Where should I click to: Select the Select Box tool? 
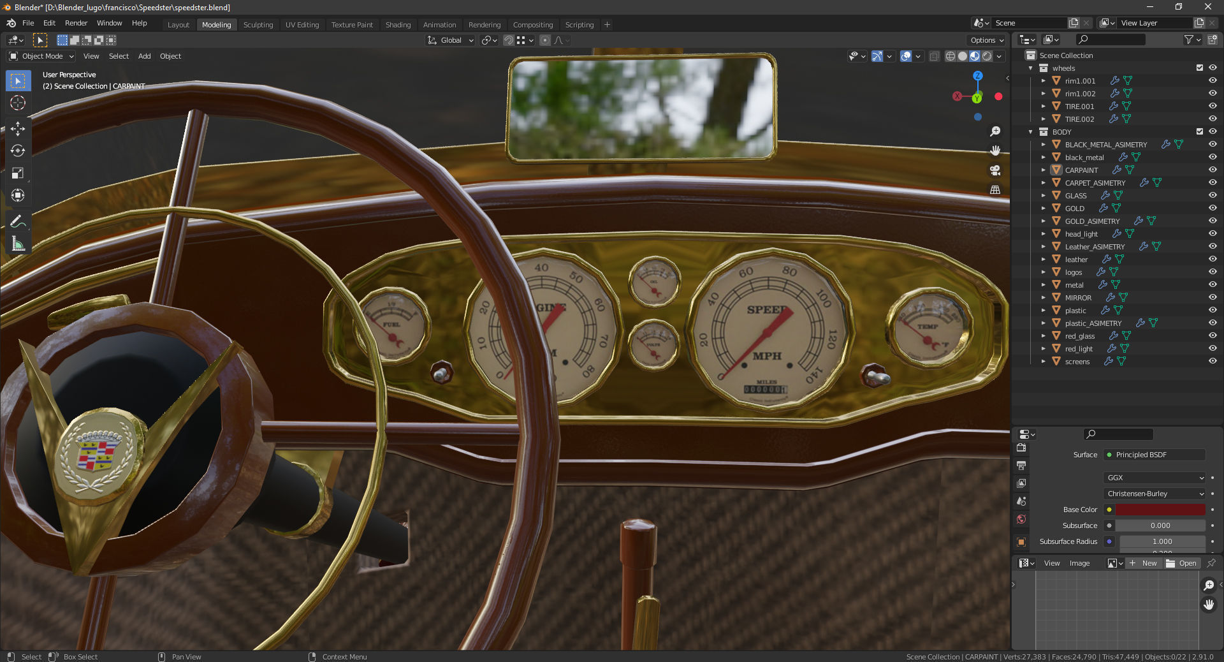point(18,80)
